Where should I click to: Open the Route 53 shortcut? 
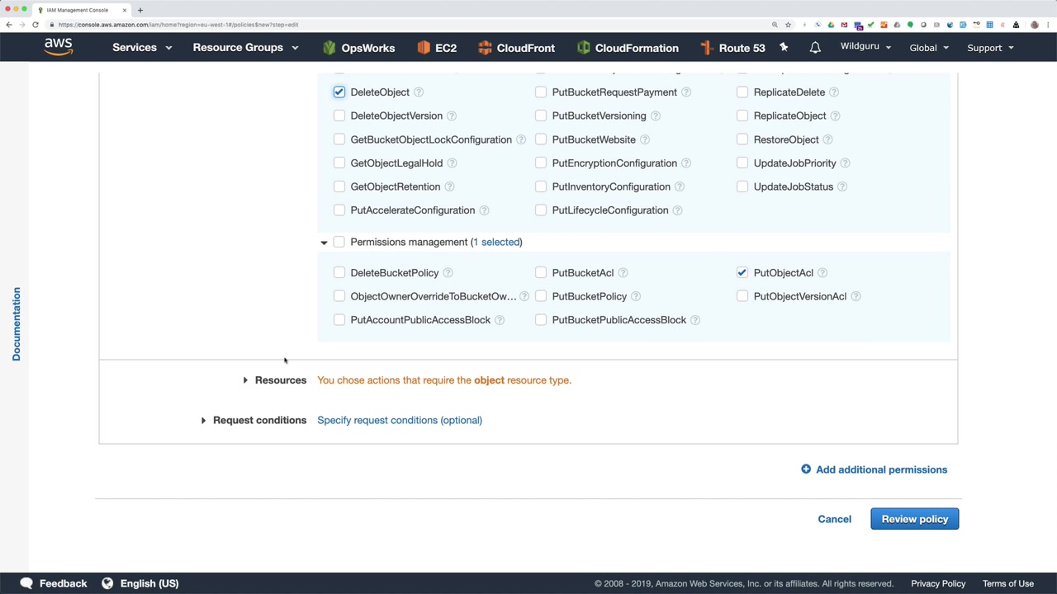click(x=732, y=48)
